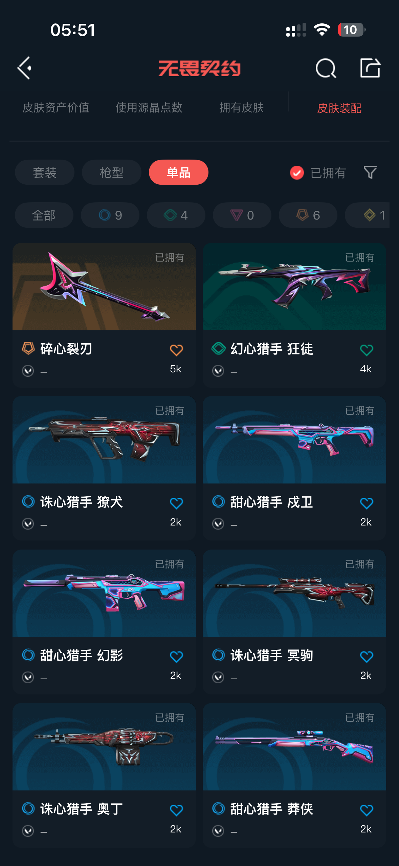Tap the back arrow icon
Screen dimensions: 399x866
coord(24,68)
